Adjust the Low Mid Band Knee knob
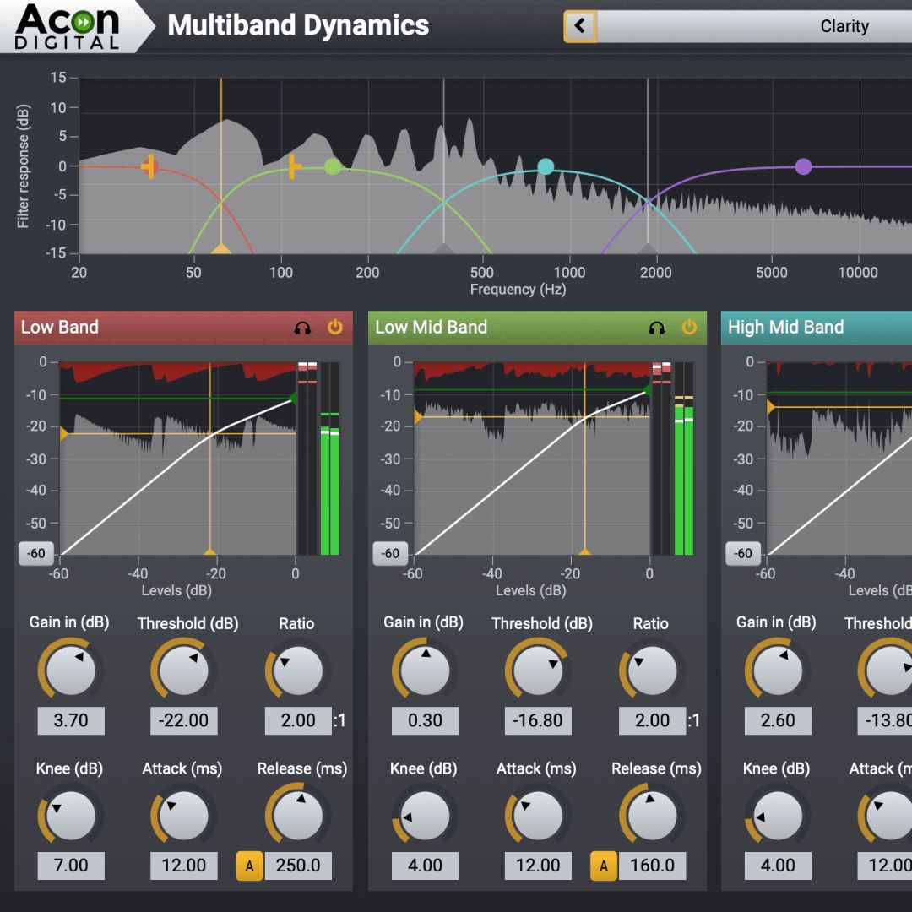This screenshot has width=912, height=912. 425,816
